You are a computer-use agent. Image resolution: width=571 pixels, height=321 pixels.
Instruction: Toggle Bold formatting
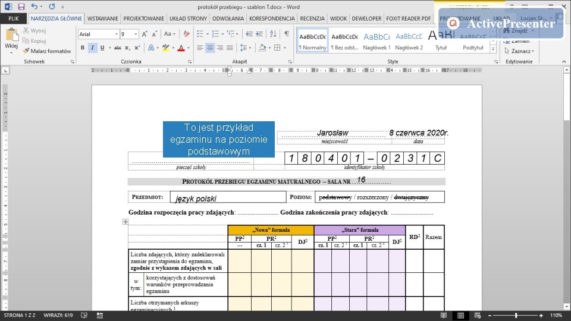tap(83, 48)
